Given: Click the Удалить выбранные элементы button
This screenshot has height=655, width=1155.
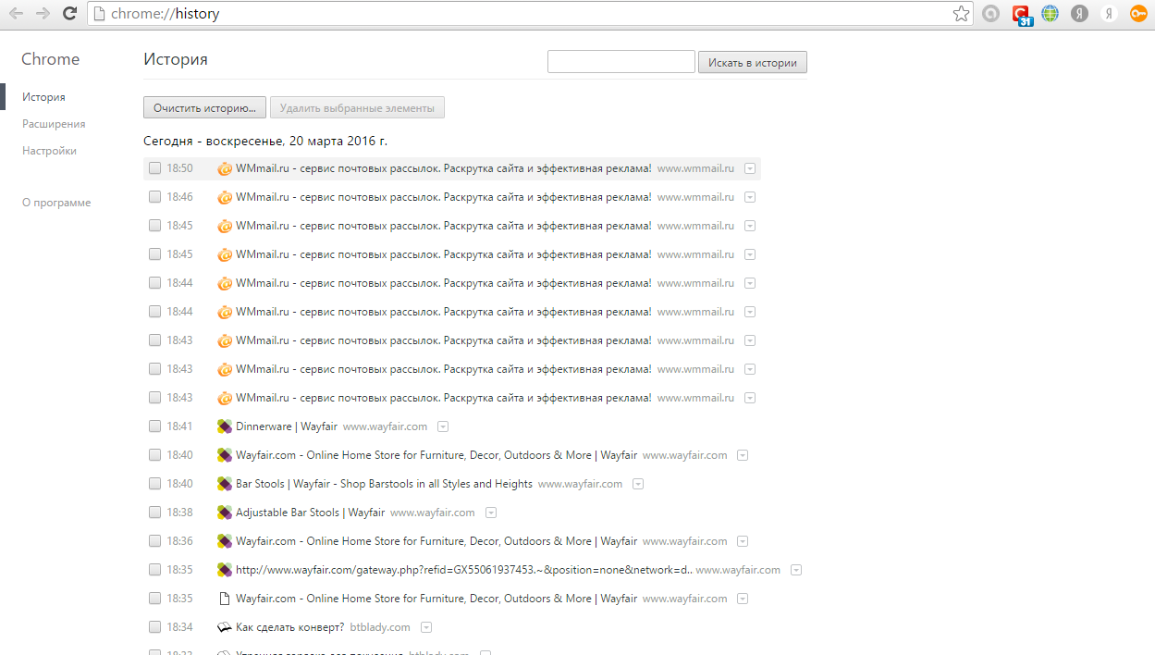Looking at the screenshot, I should [357, 108].
